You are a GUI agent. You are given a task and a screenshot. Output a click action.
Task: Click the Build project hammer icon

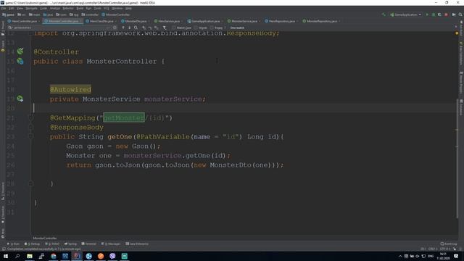click(384, 14)
